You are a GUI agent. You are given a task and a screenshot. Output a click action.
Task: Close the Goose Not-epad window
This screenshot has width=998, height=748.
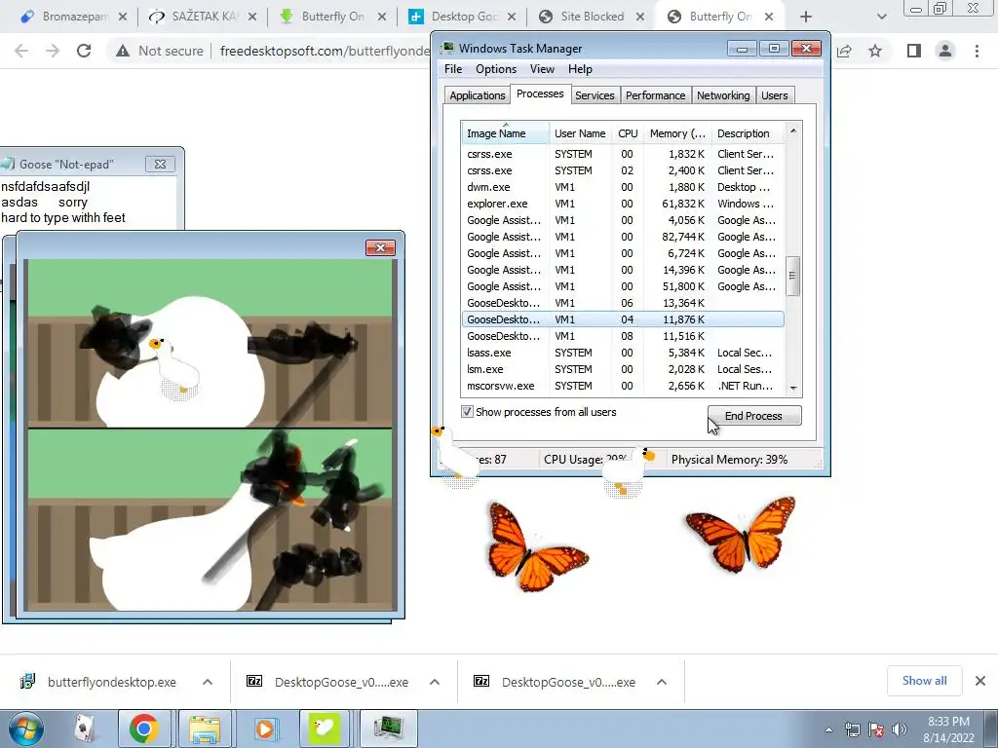point(161,164)
